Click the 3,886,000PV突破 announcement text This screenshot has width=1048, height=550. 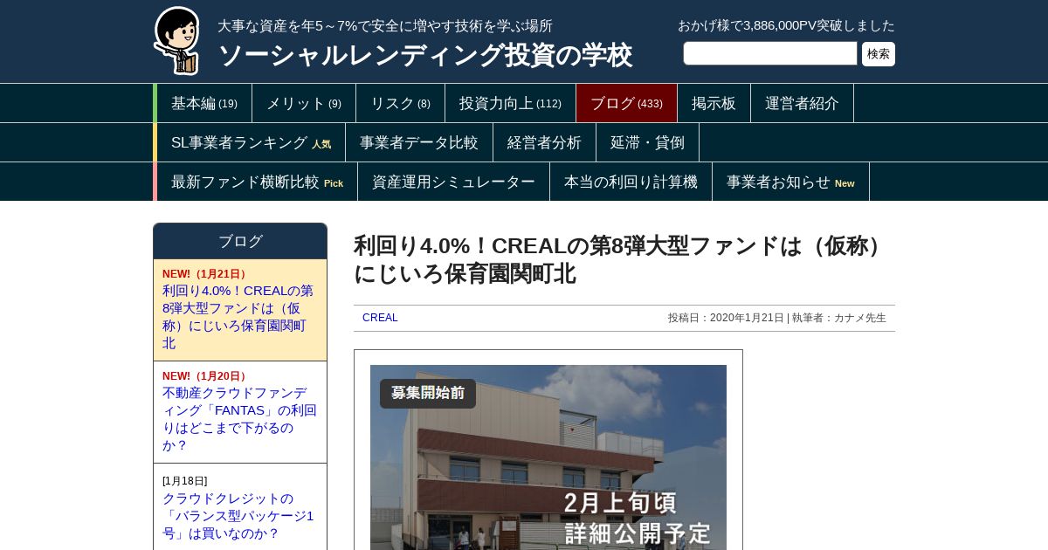786,25
